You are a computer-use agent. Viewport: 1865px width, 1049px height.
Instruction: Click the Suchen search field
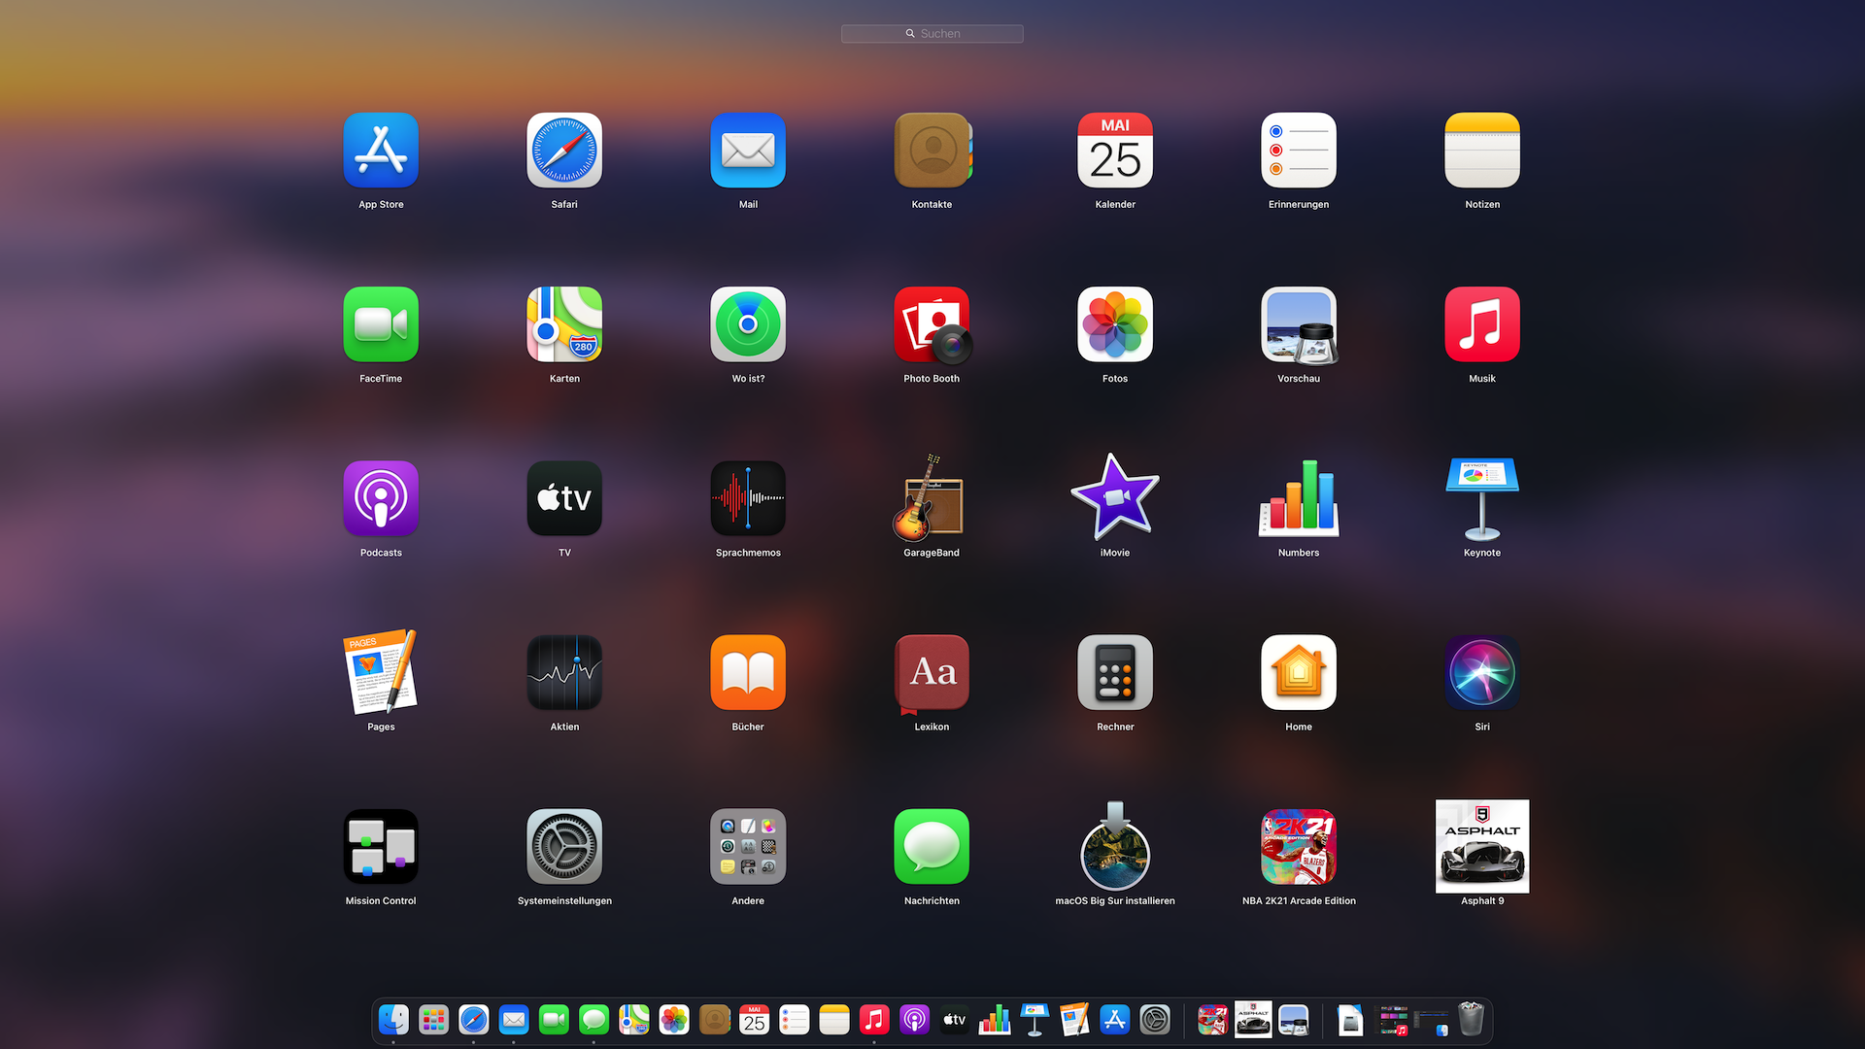932,34
